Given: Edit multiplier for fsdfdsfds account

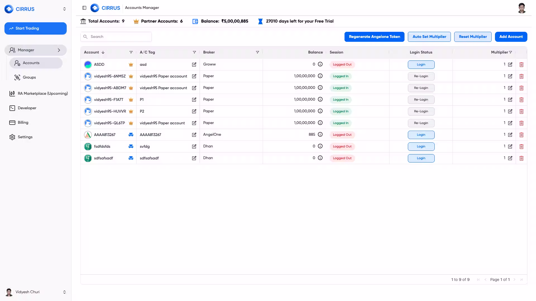Looking at the screenshot, I should (510, 147).
